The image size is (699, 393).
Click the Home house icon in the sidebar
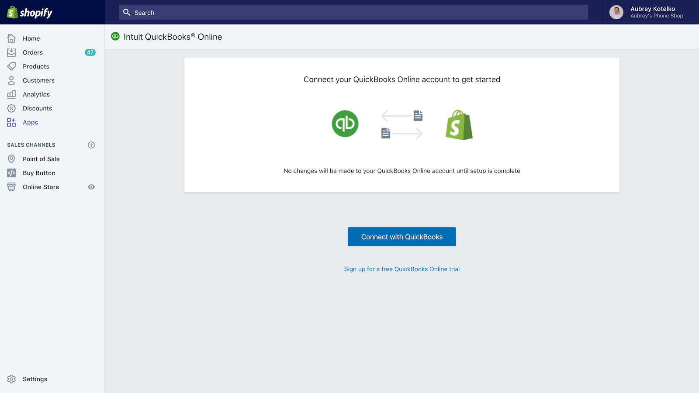[x=11, y=38]
